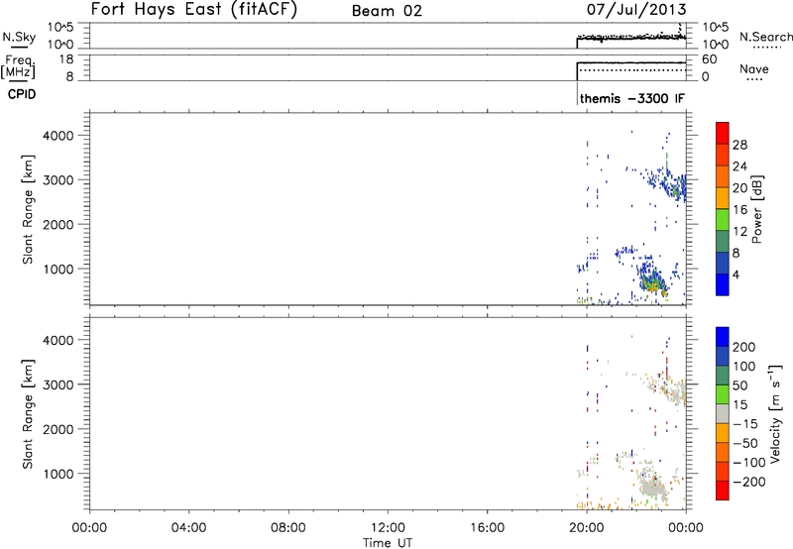Click the 'Freq. [MHz]' label
The width and height of the screenshot is (793, 549).
coord(18,66)
